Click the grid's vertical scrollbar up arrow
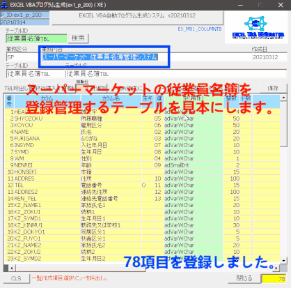 pos(283,98)
